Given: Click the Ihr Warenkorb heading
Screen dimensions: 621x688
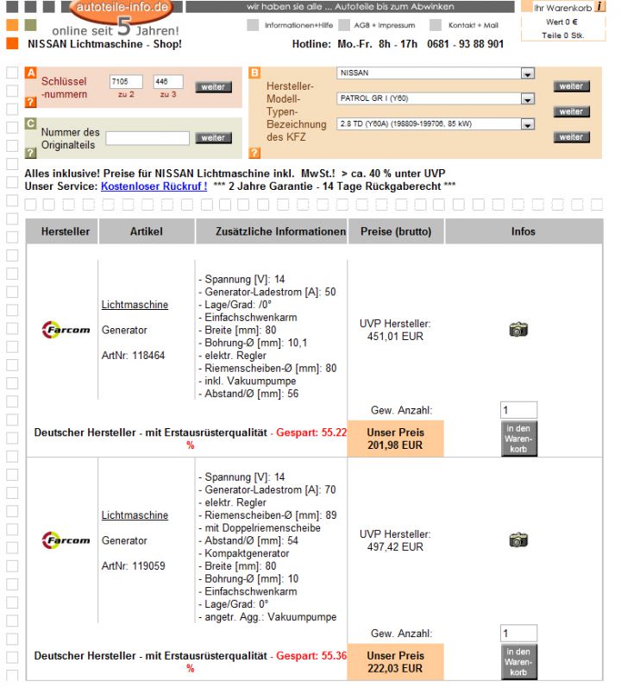Looking at the screenshot, I should coord(562,8).
